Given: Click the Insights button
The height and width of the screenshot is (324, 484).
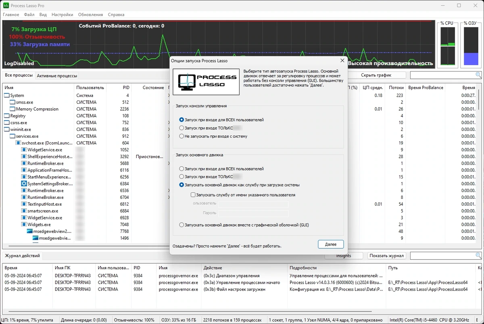Looking at the screenshot, I should (344, 256).
